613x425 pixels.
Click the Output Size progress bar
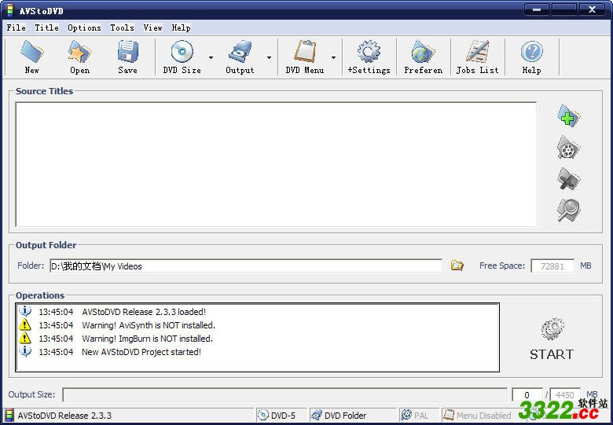coord(284,394)
